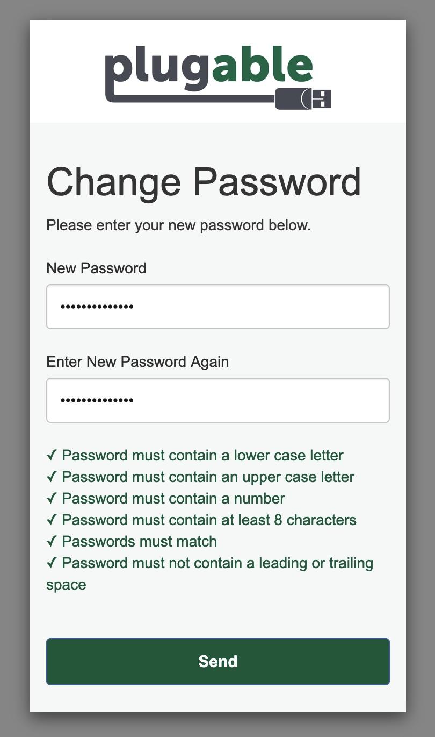Click the Change Password heading

[x=204, y=182]
